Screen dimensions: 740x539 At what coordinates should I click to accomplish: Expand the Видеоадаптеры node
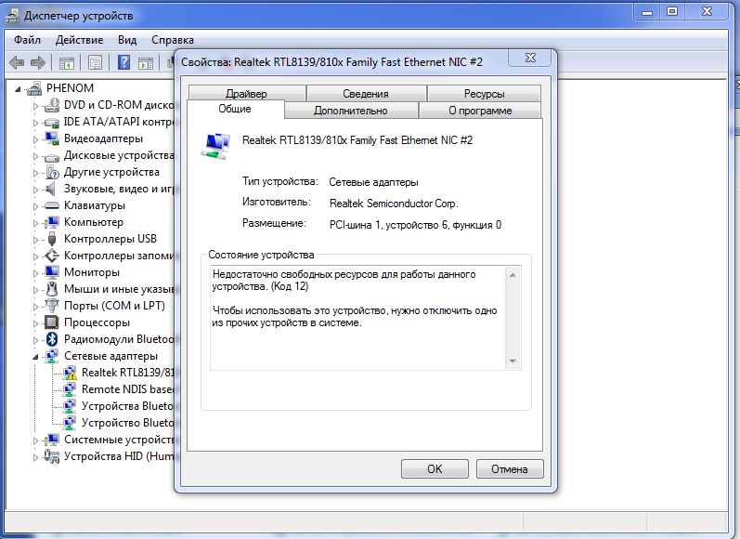click(x=35, y=139)
